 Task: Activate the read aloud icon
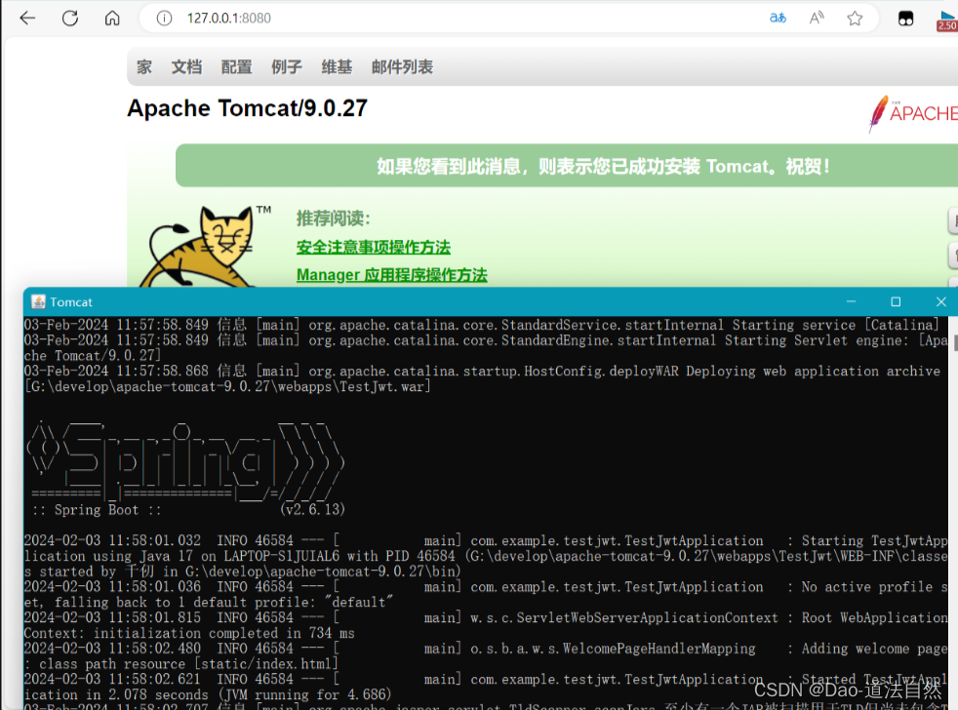817,19
